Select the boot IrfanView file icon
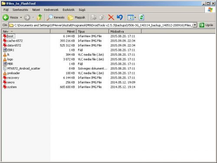217x163 pixels. coord(5,36)
